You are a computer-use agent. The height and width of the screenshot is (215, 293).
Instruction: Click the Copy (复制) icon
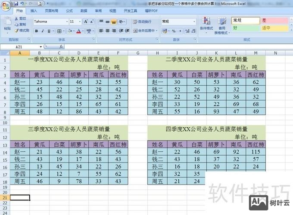click(x=17, y=25)
